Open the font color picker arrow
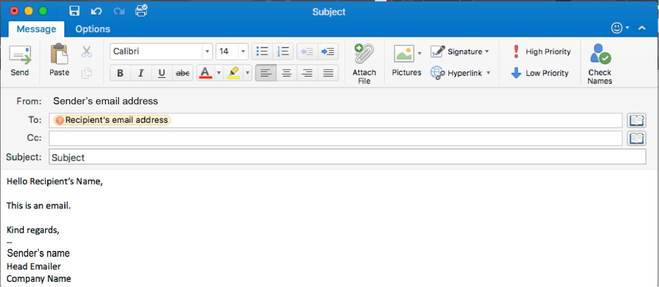The image size is (659, 287). tap(219, 73)
